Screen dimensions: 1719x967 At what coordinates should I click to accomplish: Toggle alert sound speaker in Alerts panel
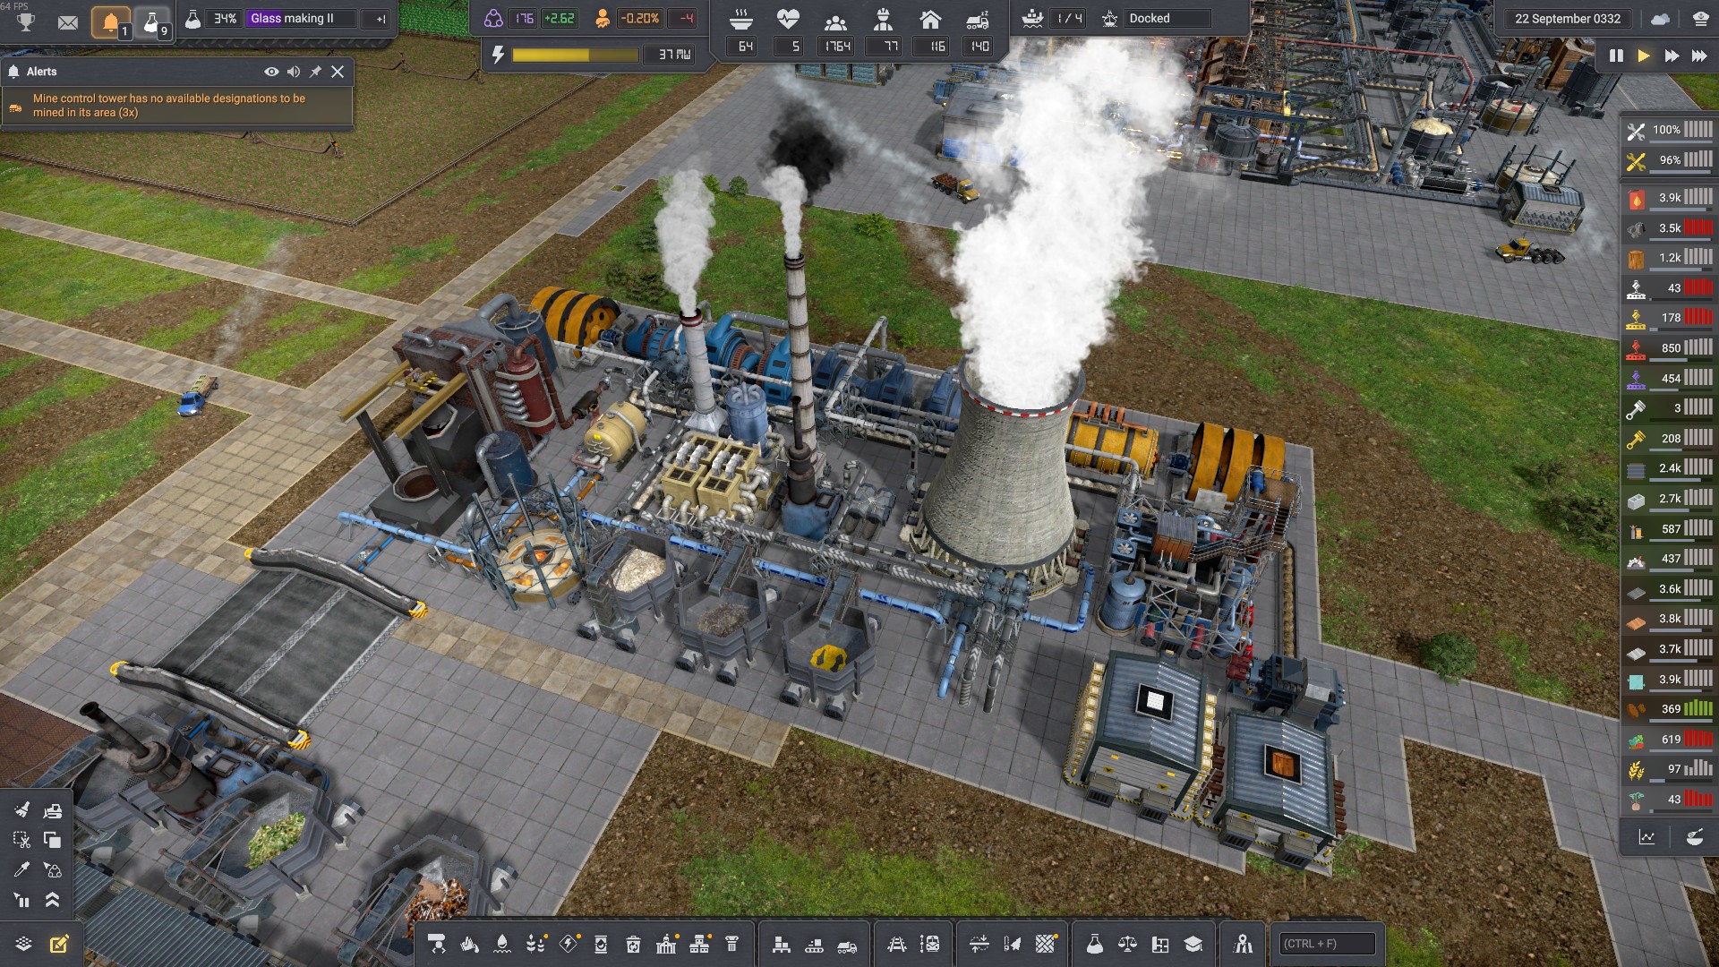tap(294, 72)
